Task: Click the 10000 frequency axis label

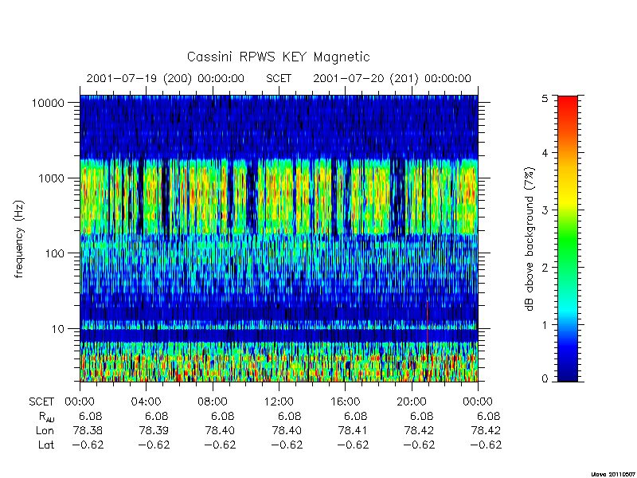Action: click(x=48, y=103)
